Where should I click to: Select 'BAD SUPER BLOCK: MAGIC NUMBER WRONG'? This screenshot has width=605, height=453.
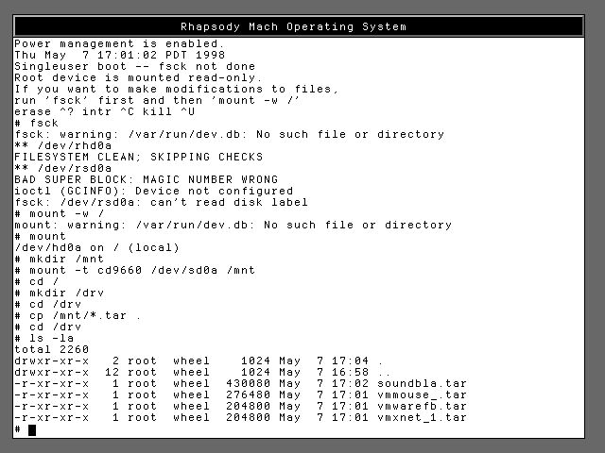147,179
